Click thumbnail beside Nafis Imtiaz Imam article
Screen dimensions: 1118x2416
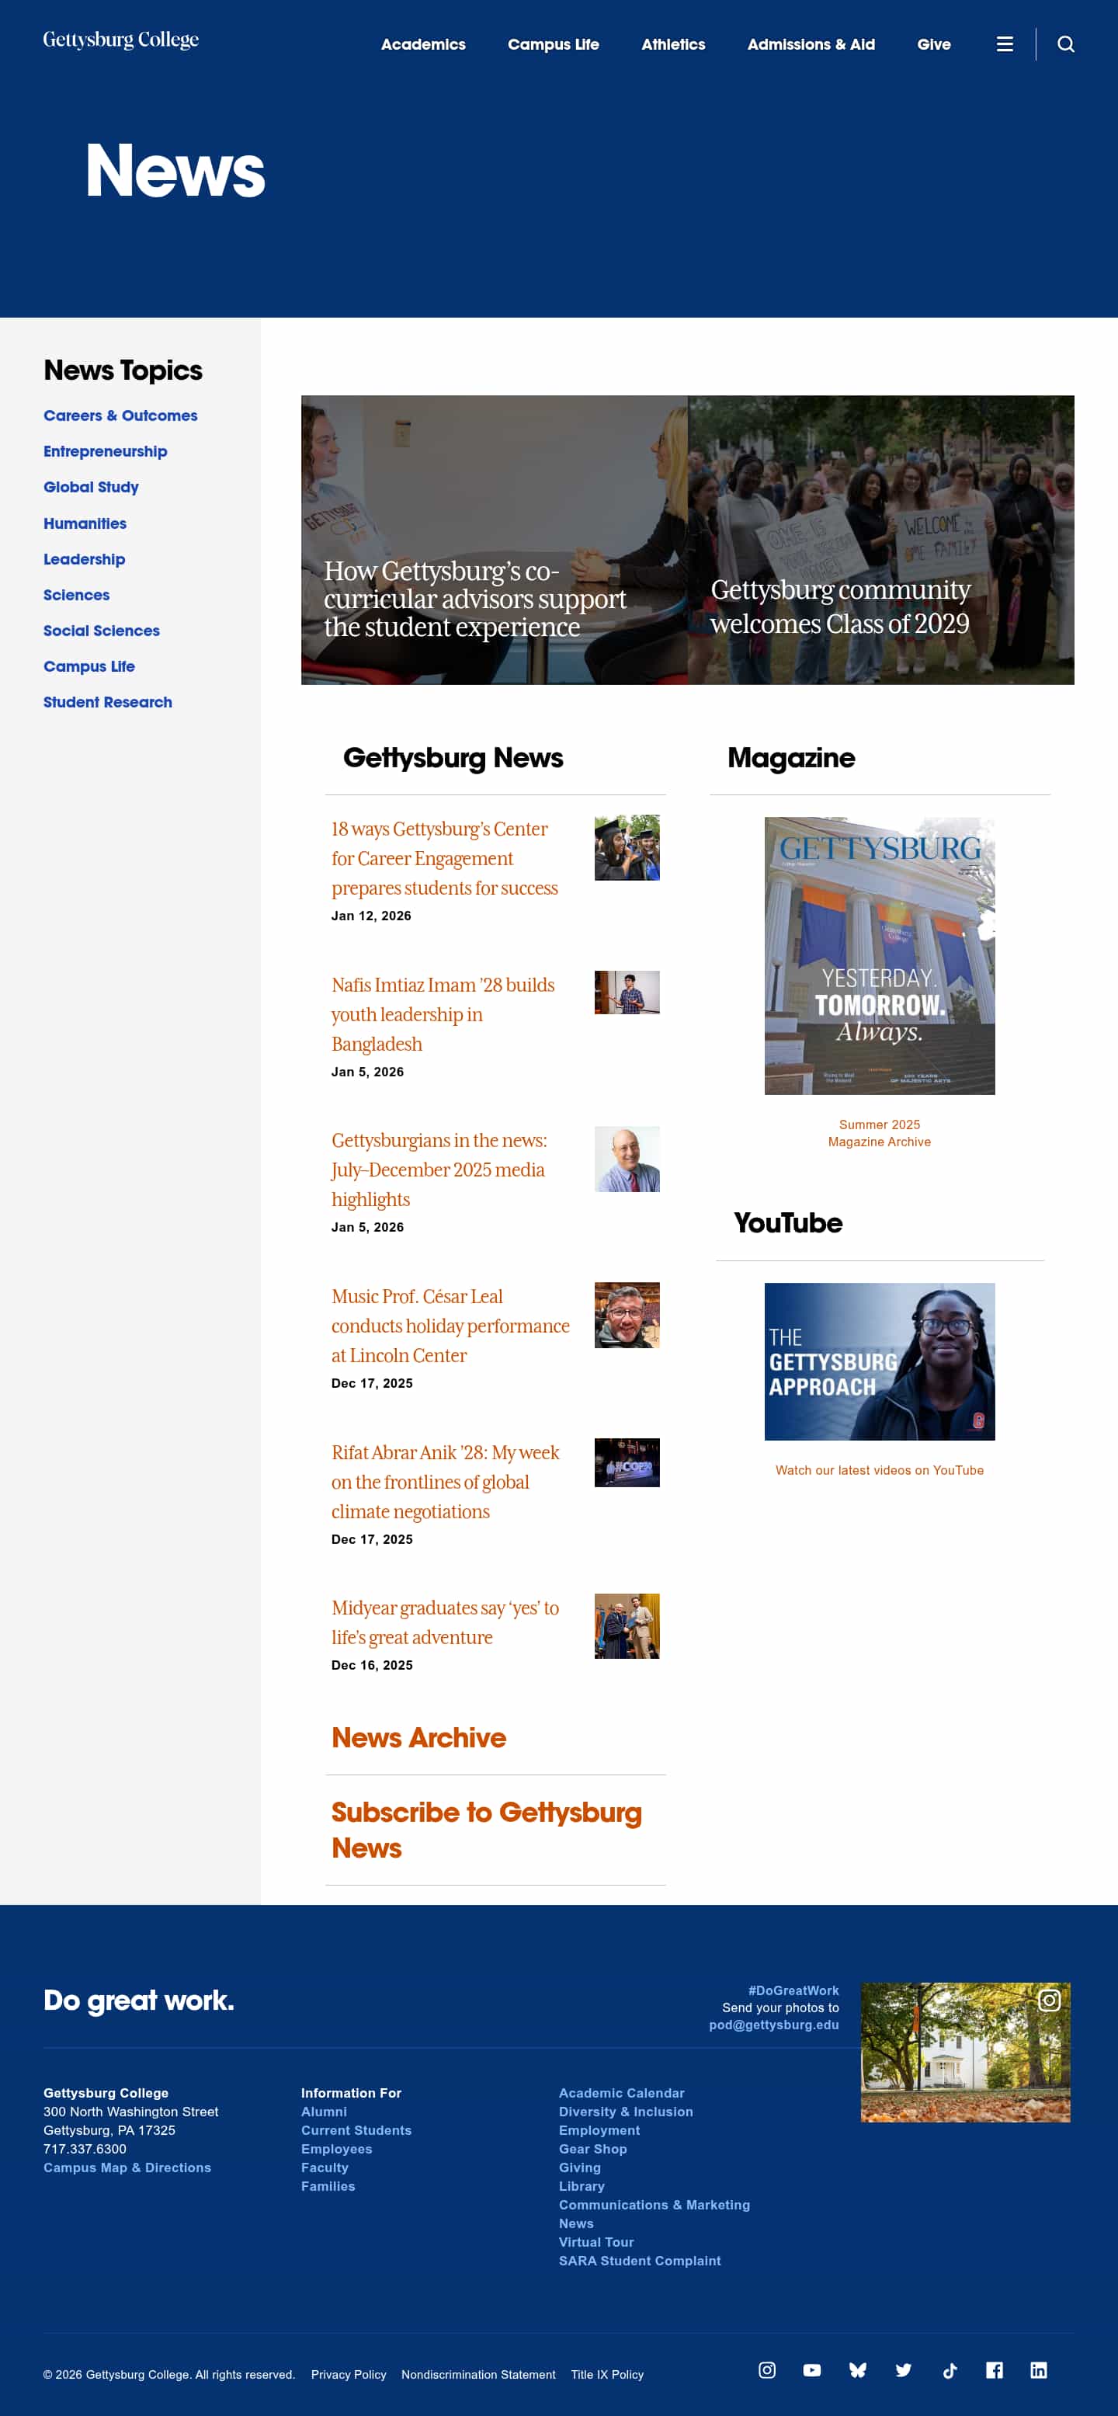[x=627, y=992]
